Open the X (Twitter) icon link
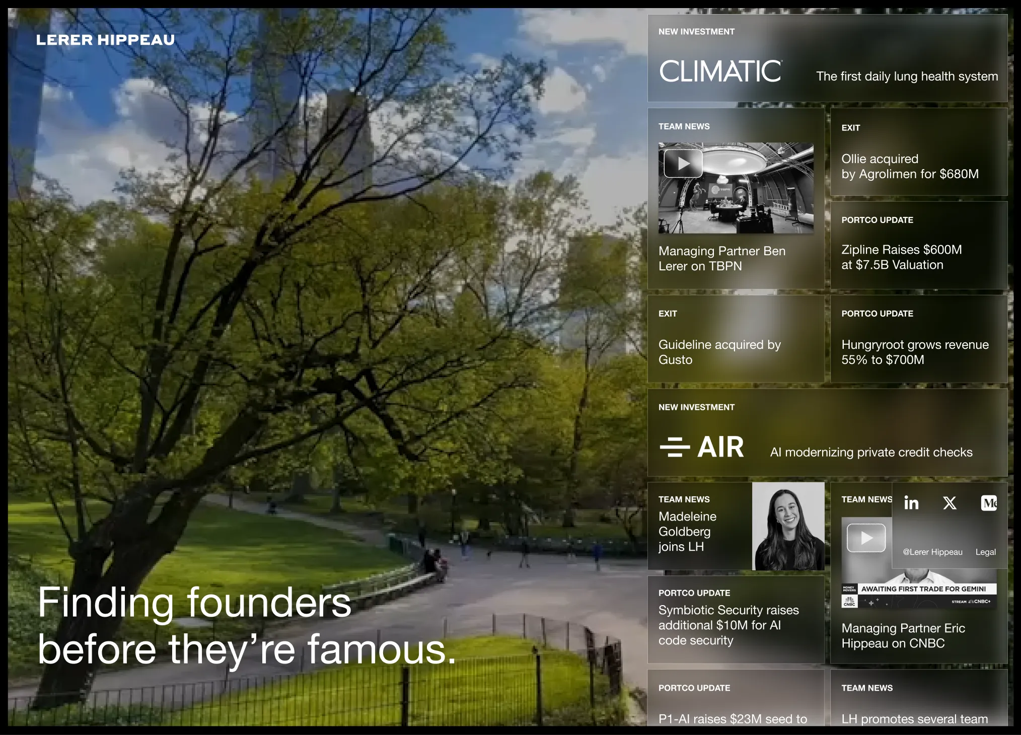Image resolution: width=1021 pixels, height=735 pixels. pos(950,503)
